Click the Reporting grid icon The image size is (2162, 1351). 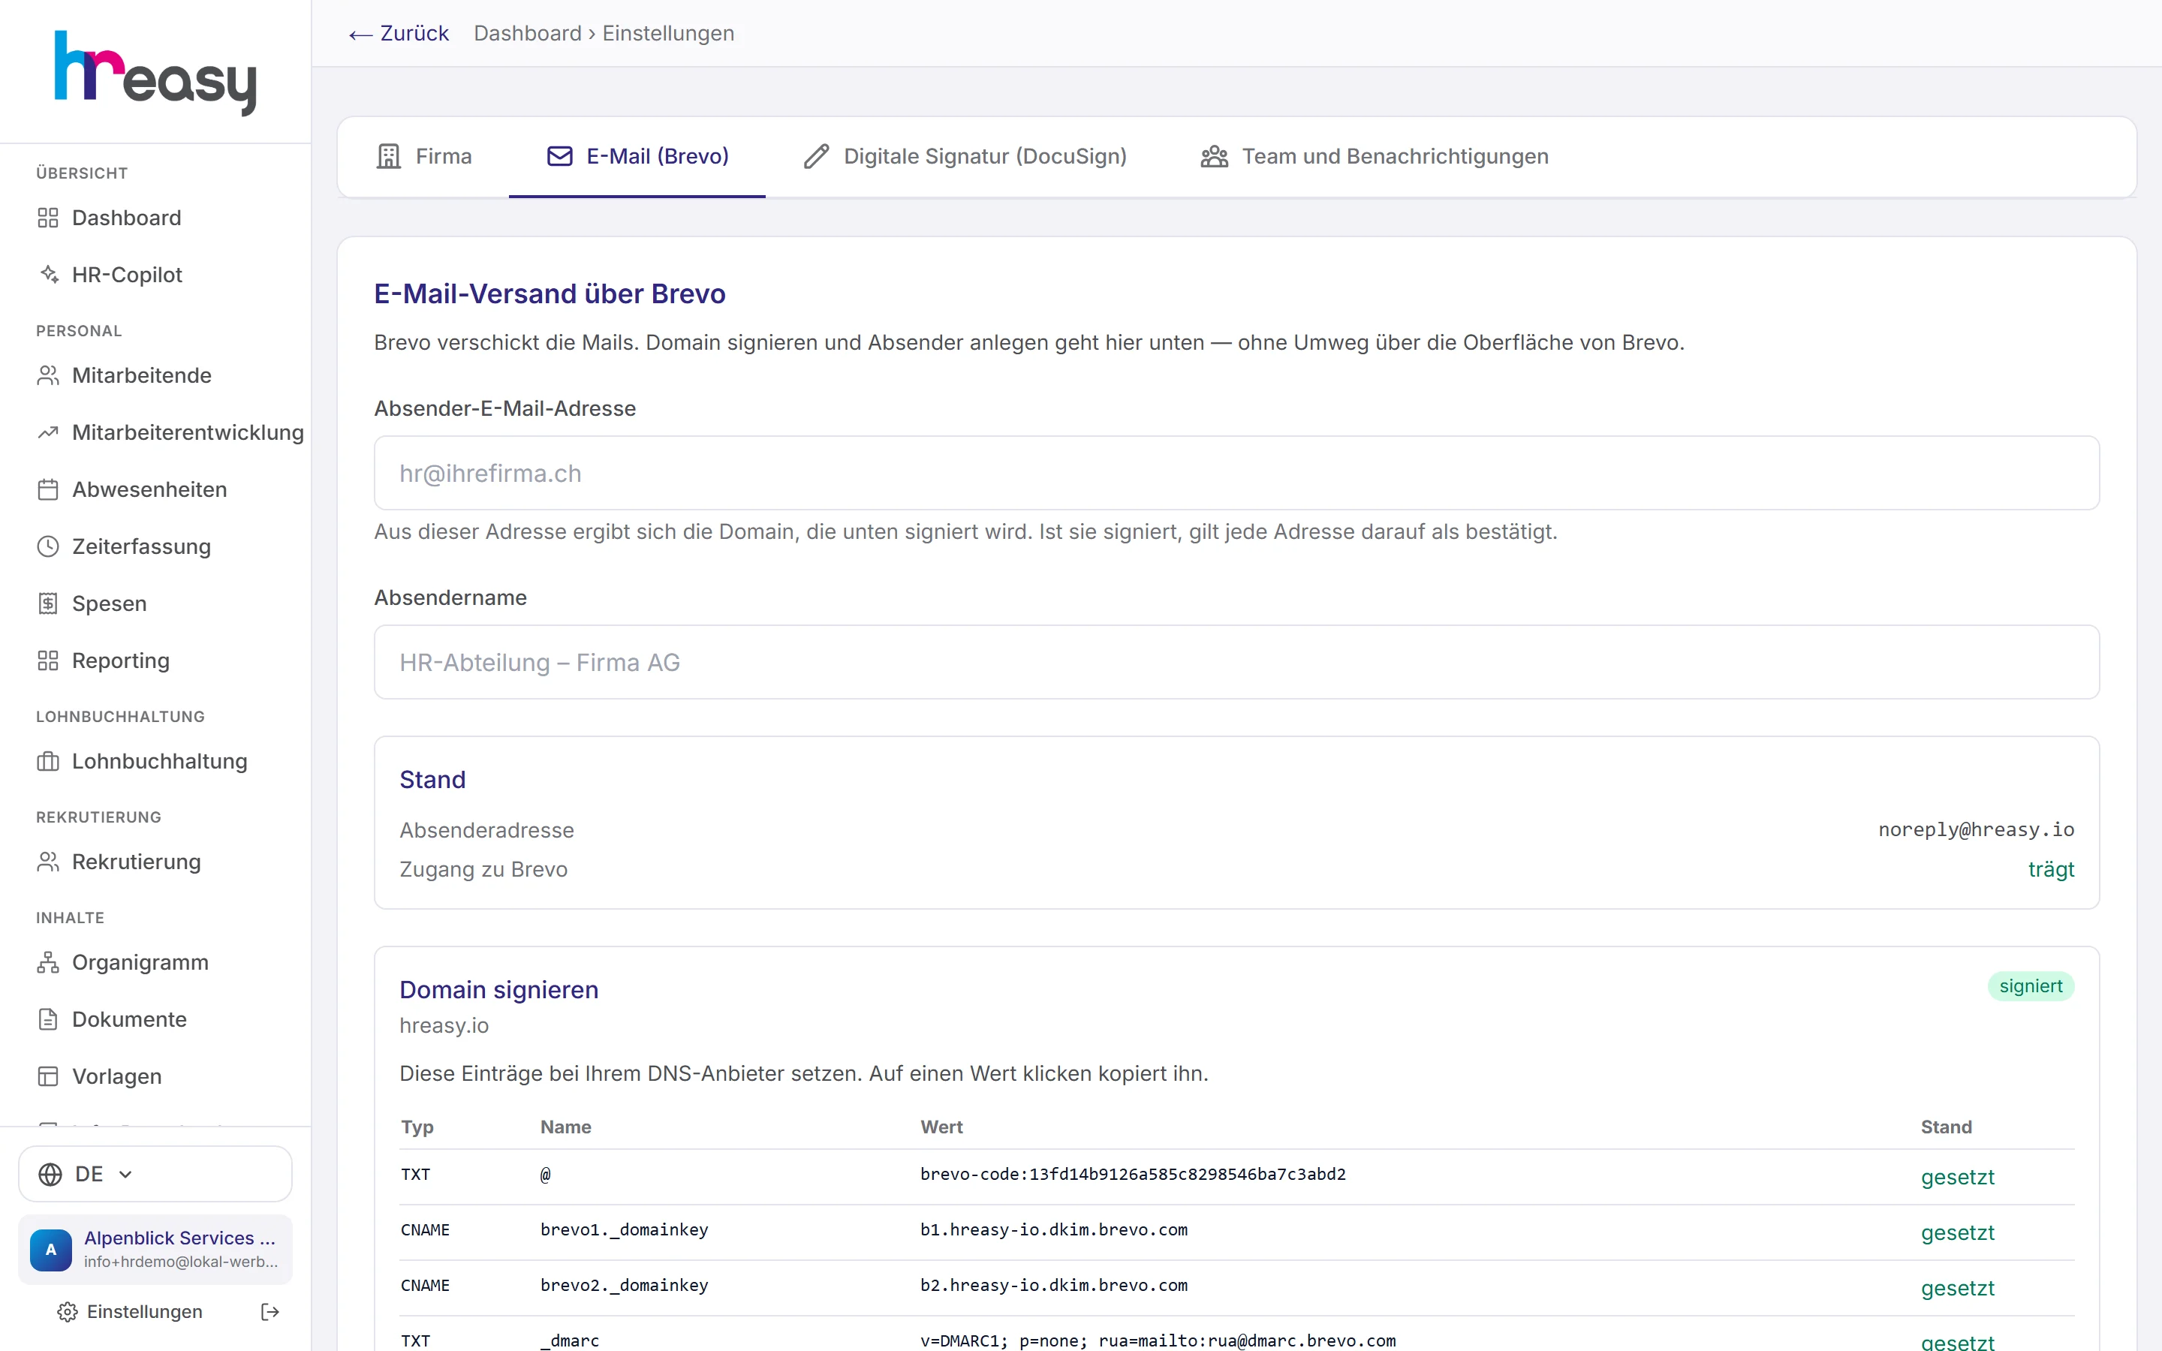pos(48,661)
